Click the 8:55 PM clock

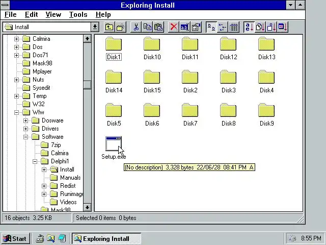(311, 238)
